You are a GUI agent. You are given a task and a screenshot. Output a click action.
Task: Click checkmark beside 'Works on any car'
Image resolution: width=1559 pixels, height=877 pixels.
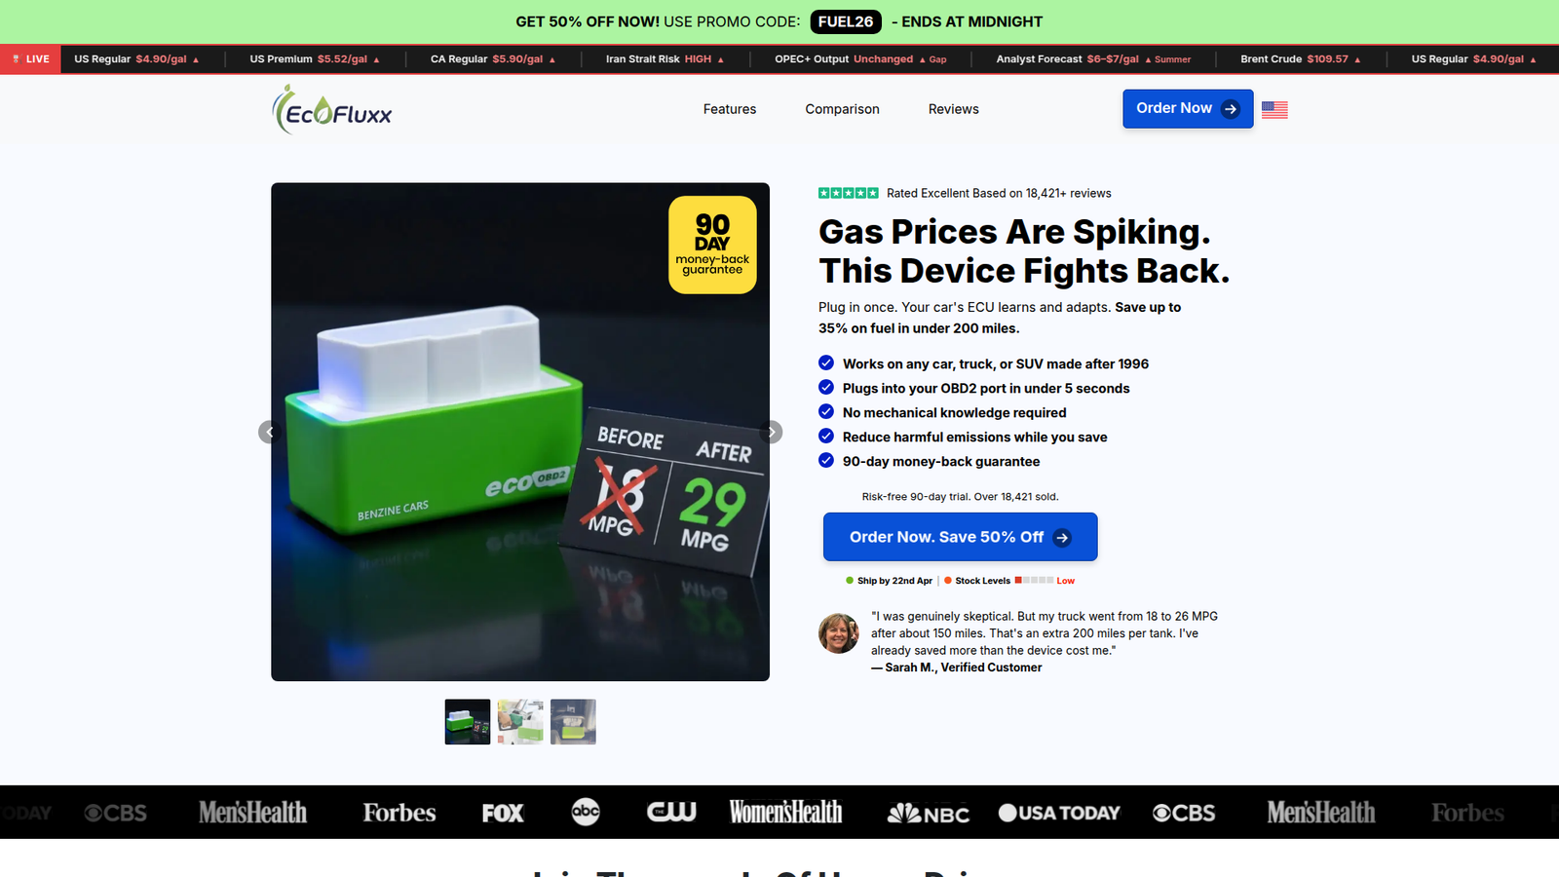[x=826, y=362]
